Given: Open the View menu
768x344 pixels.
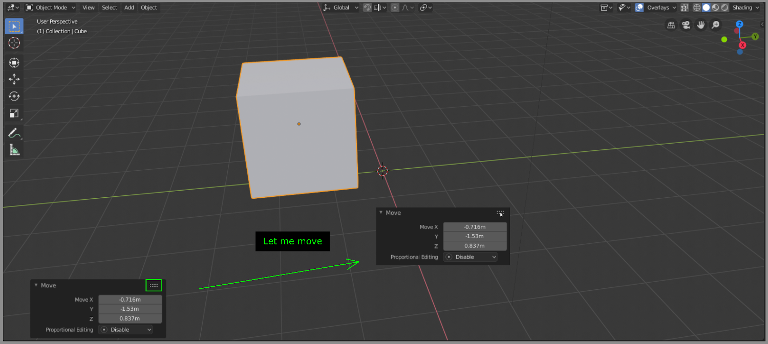Looking at the screenshot, I should (x=89, y=8).
